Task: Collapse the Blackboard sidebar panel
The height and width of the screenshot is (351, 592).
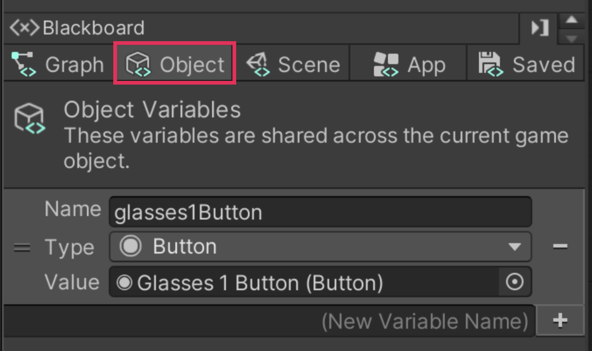Action: pyautogui.click(x=539, y=28)
